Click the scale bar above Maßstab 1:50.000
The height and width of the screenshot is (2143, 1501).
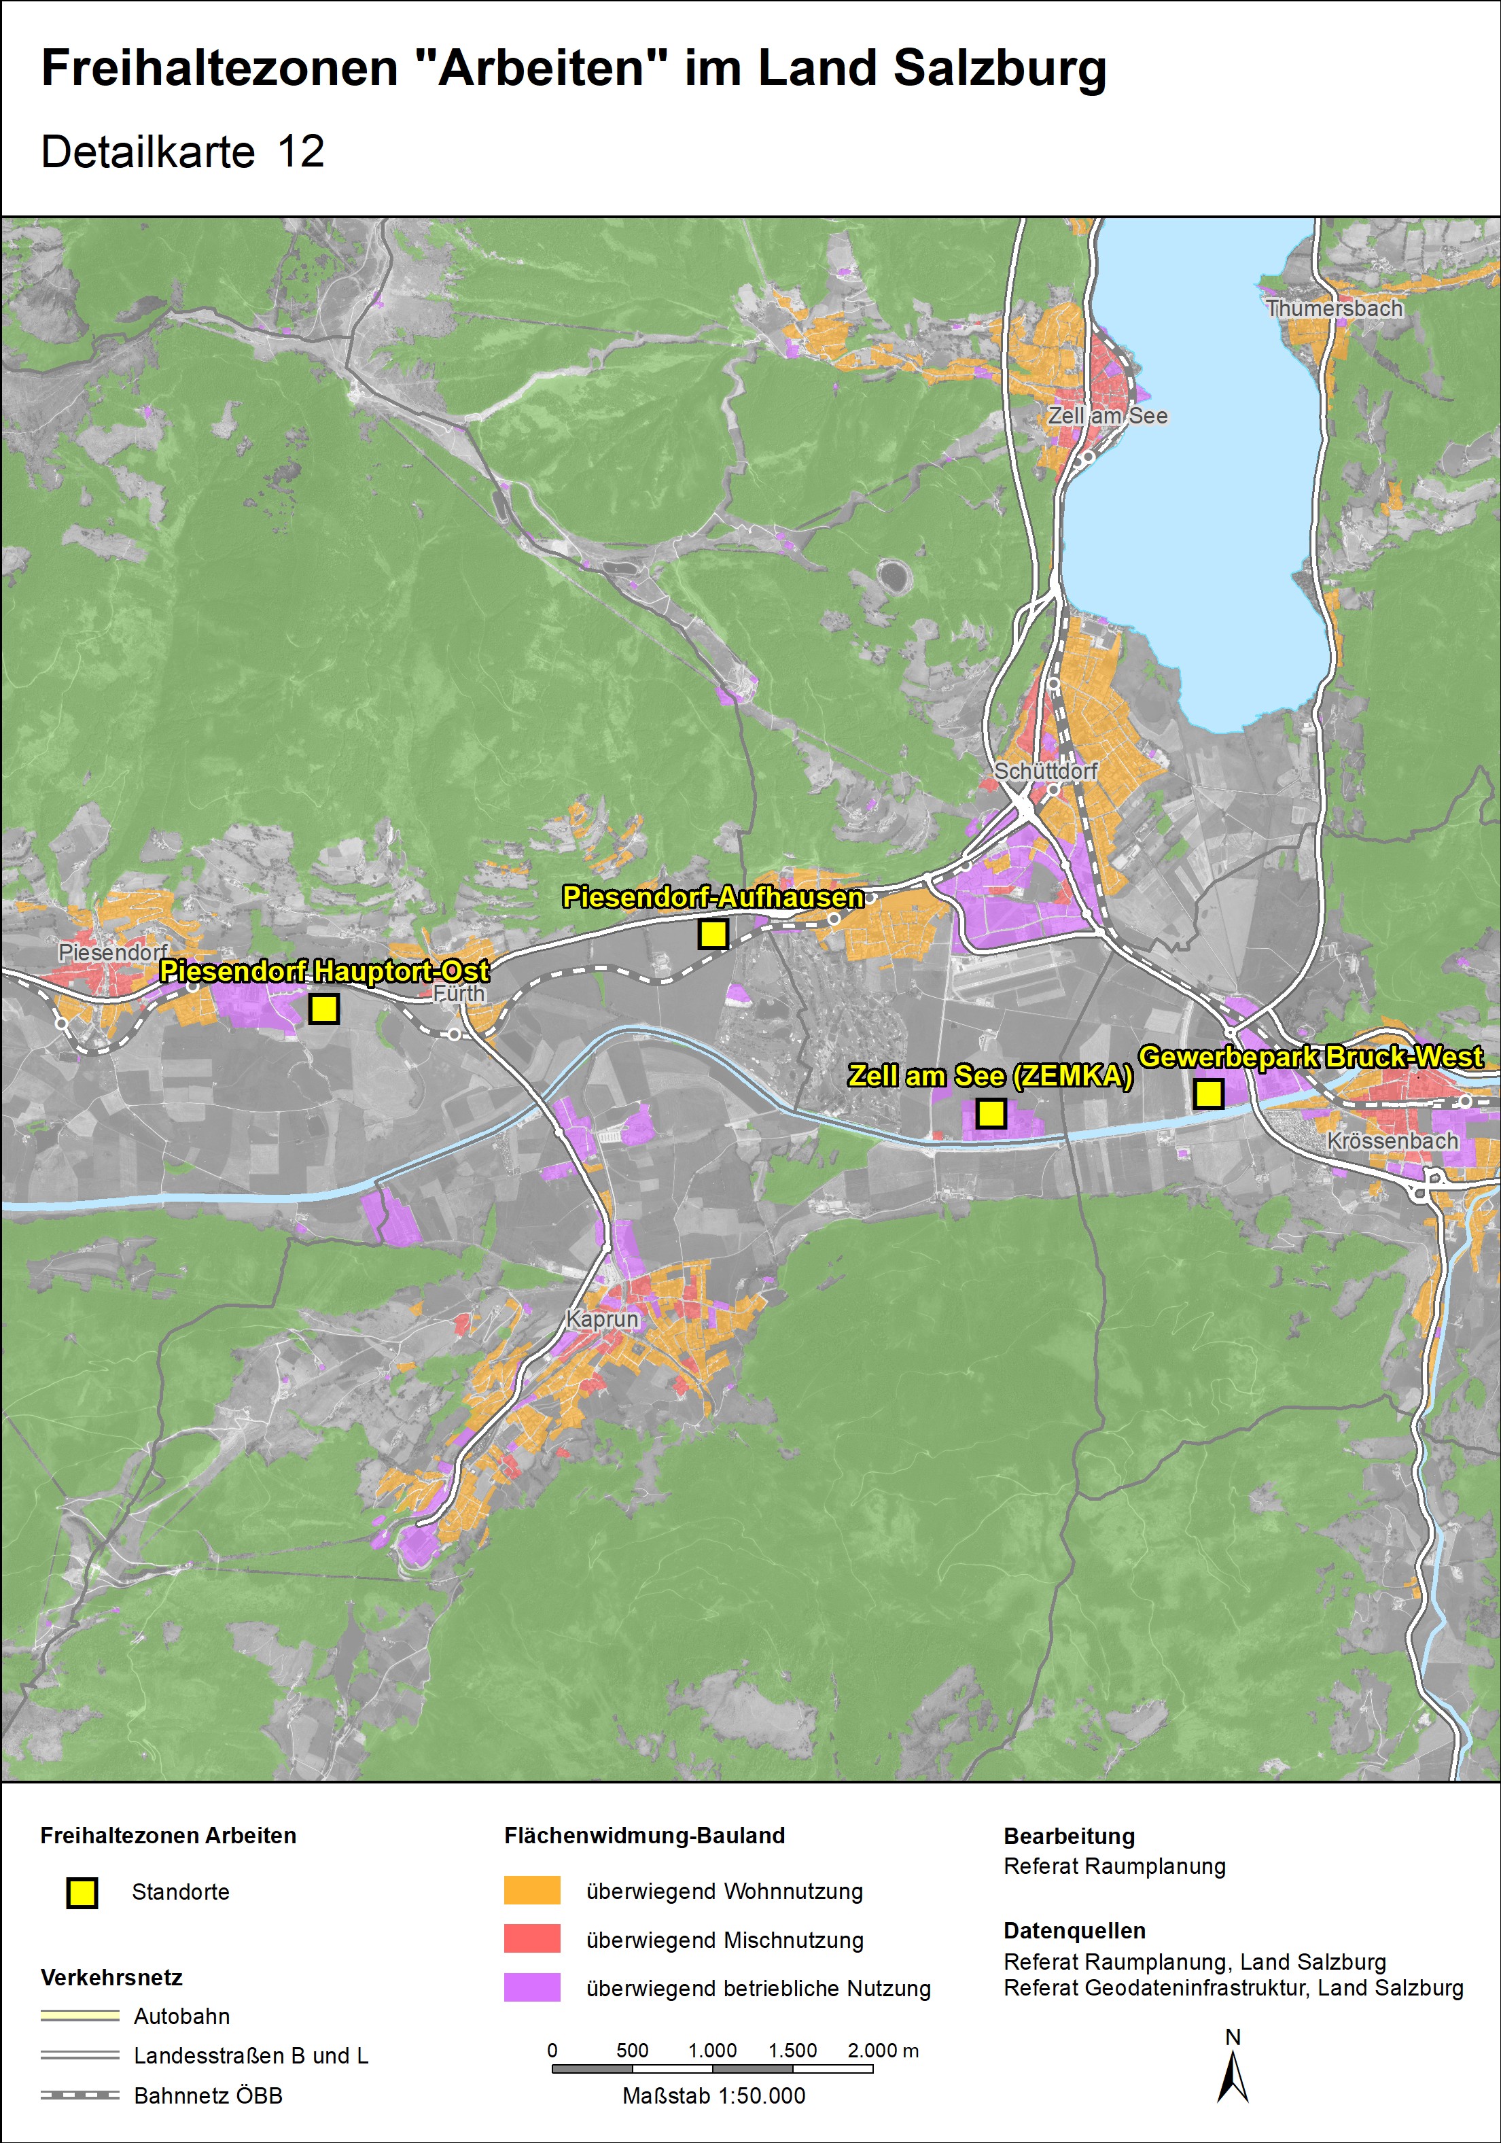click(712, 2068)
